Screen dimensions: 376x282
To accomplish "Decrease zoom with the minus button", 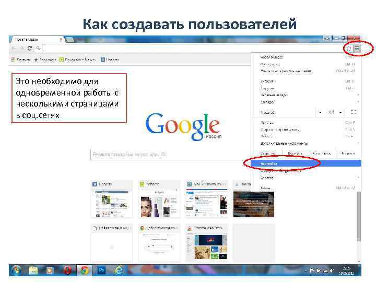I will [x=320, y=112].
